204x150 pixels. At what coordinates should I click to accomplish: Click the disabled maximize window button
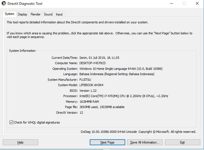click(x=184, y=3)
